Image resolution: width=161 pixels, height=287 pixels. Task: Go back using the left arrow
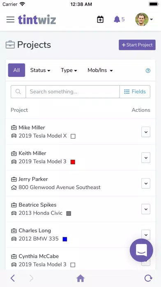[12, 278]
